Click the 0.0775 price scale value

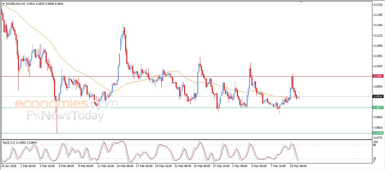pos(377,138)
